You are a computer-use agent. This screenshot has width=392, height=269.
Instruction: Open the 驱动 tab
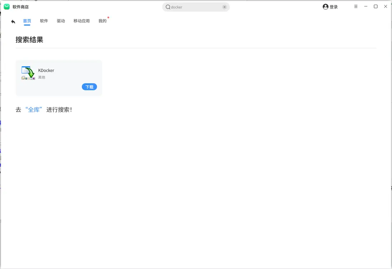(61, 21)
